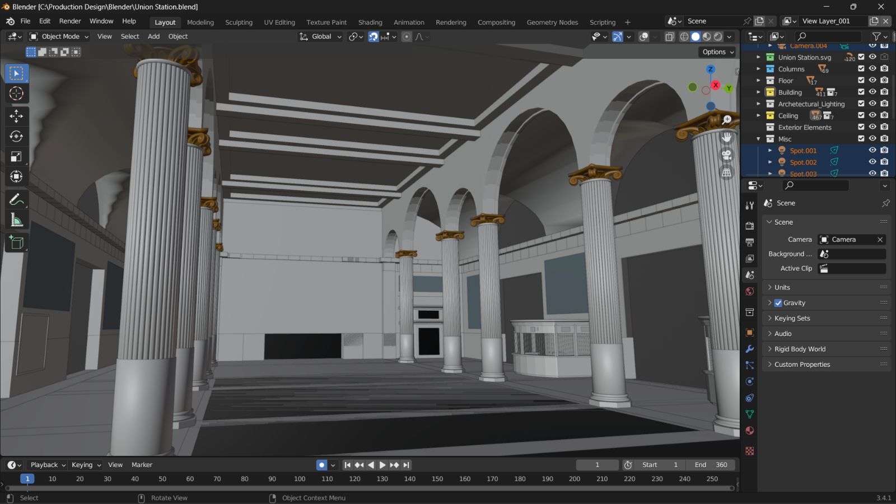Screen dimensions: 896x504
Task: Switch to wireframe viewport shading
Action: click(x=684, y=36)
